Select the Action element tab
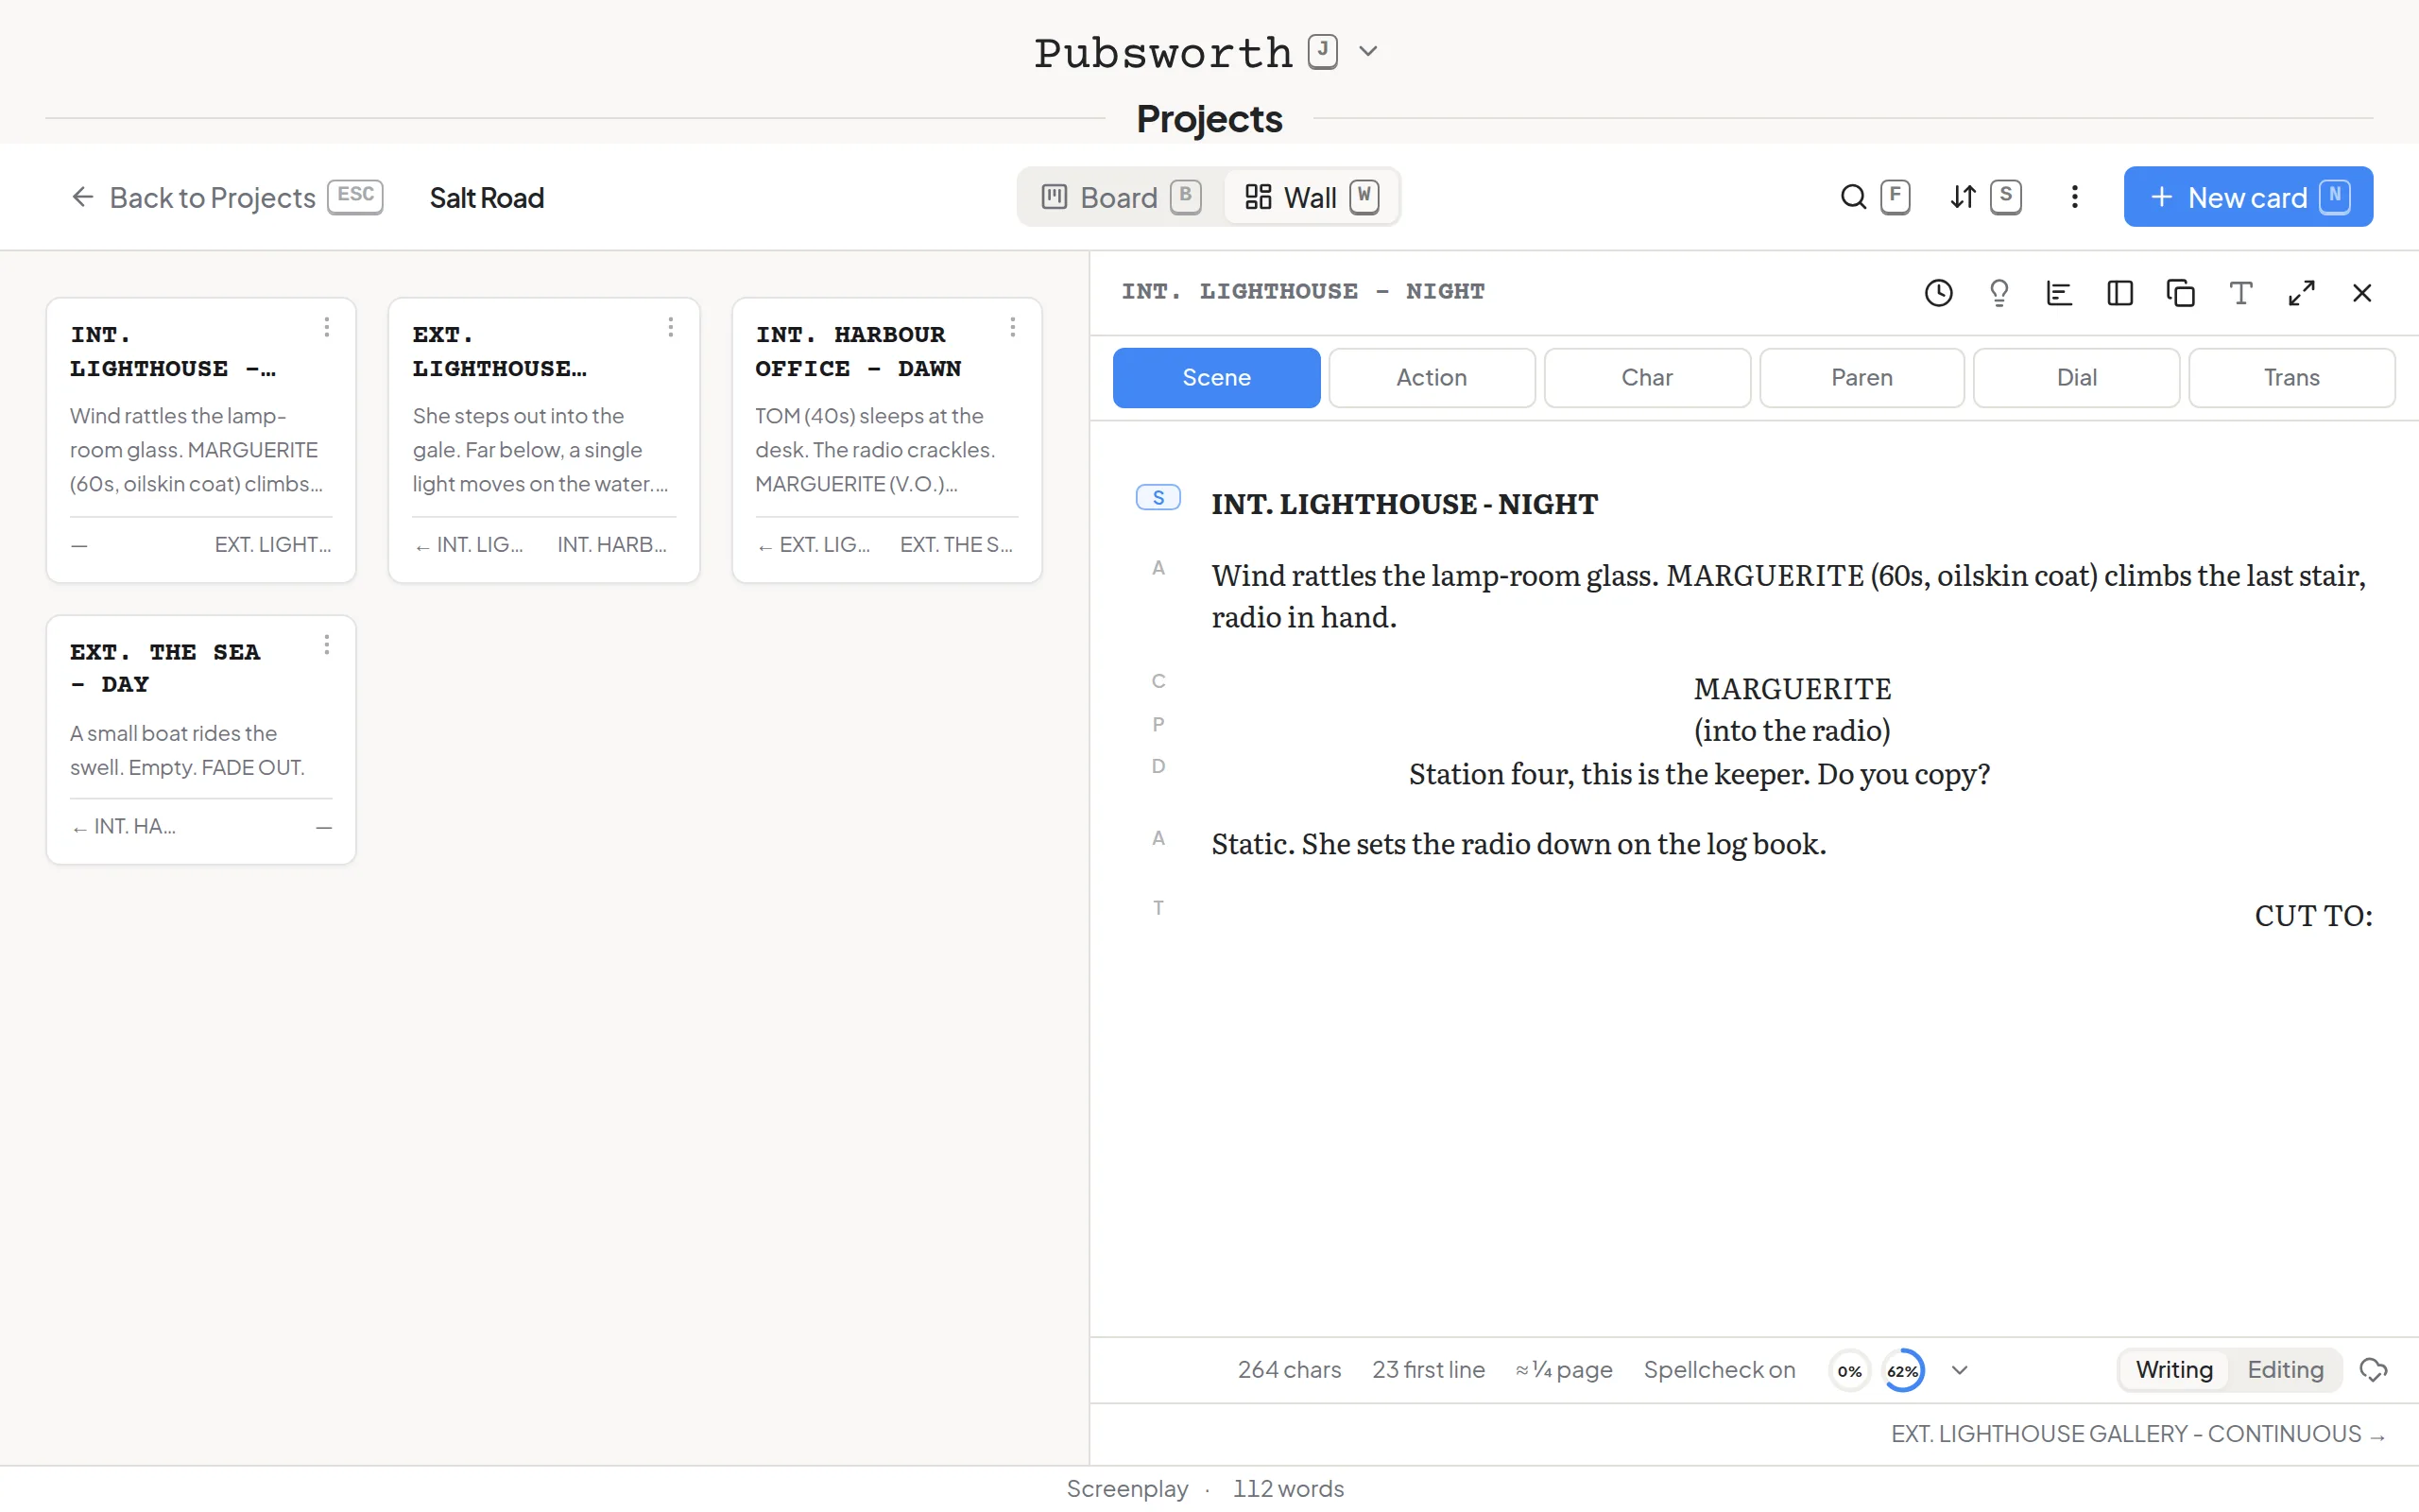 [x=1432, y=378]
